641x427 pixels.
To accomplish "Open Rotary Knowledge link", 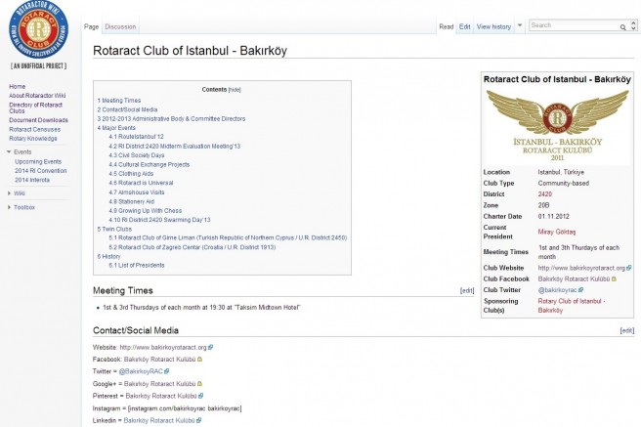I will pyautogui.click(x=33, y=139).
